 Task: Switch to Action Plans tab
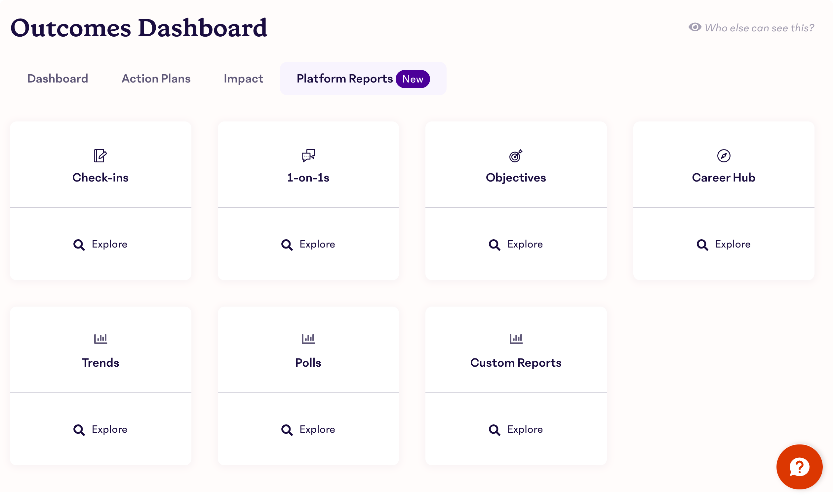point(156,79)
